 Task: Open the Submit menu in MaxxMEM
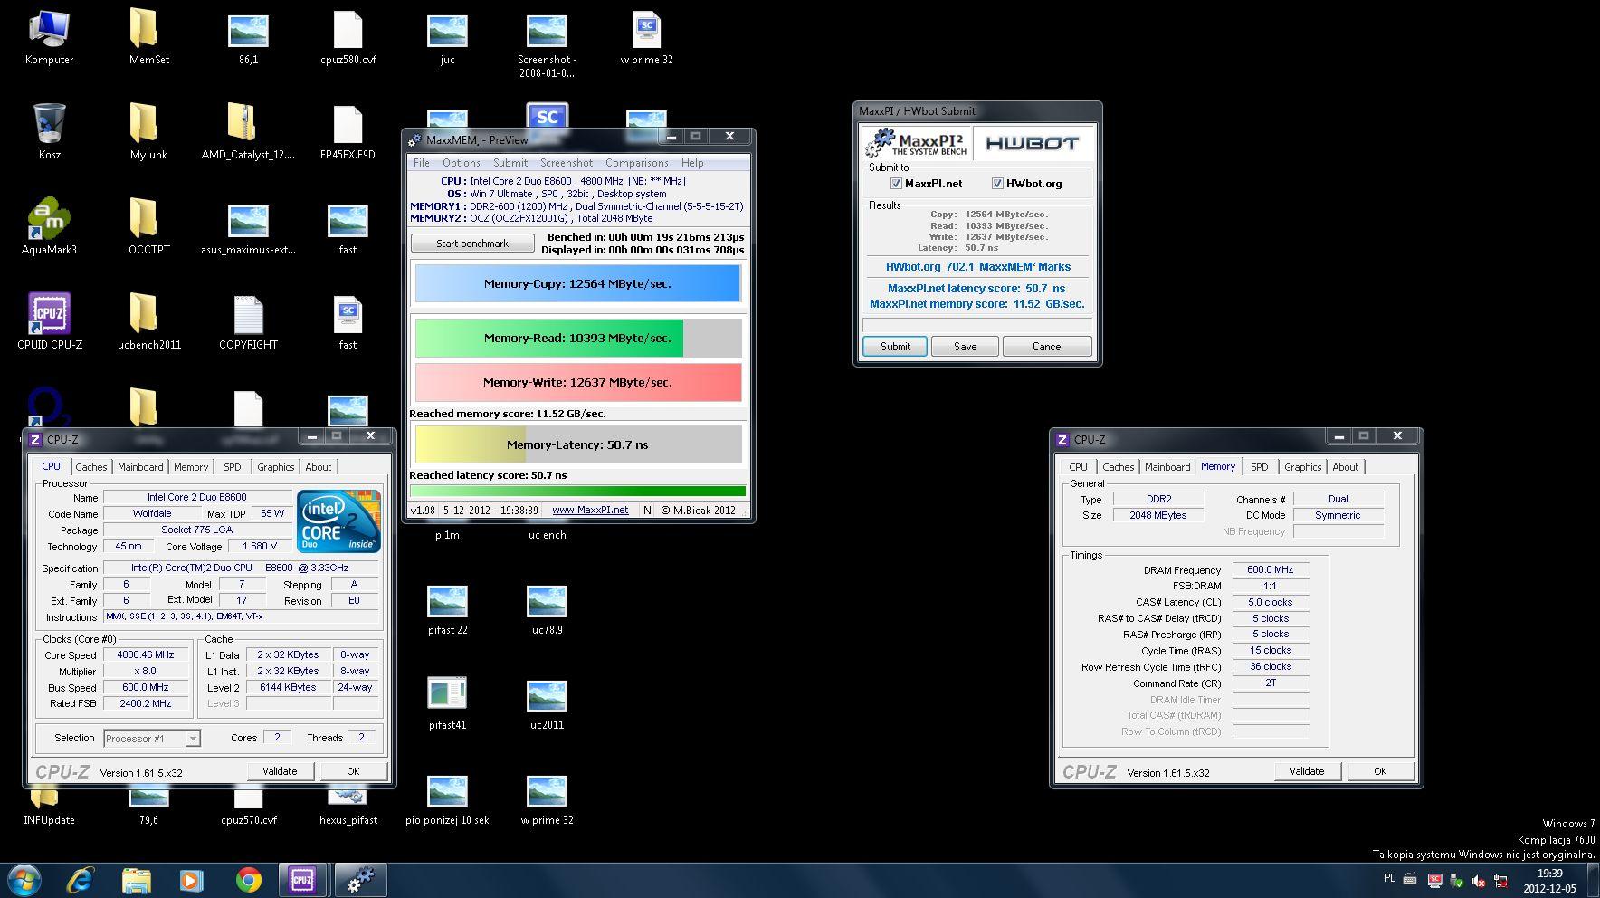(510, 163)
